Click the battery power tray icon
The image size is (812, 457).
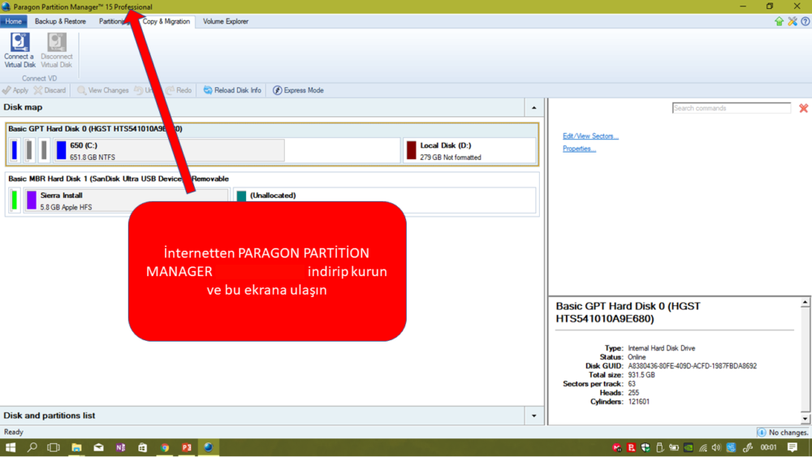[674, 448]
